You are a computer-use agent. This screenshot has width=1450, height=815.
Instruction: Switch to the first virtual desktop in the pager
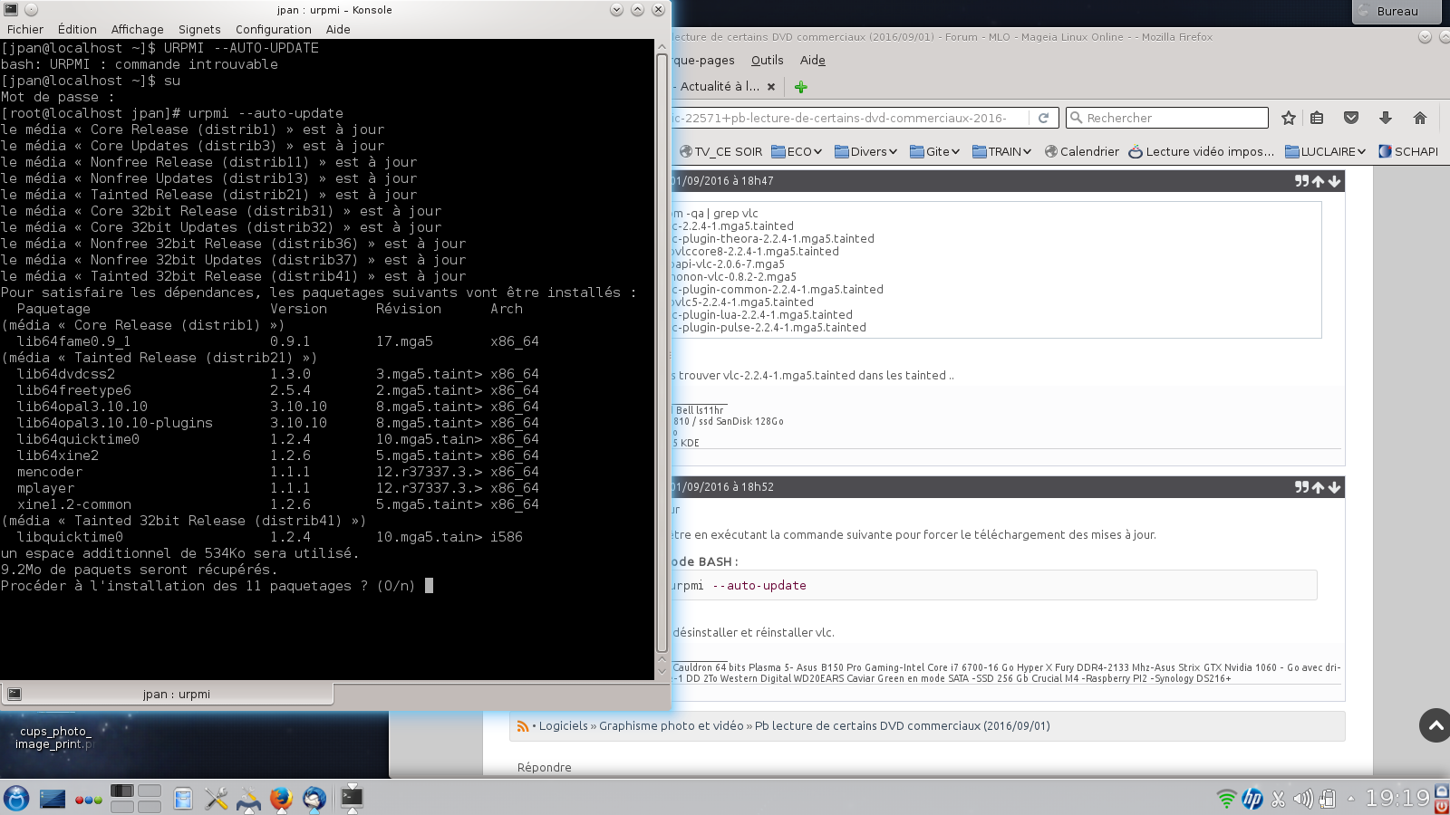pyautogui.click(x=122, y=791)
